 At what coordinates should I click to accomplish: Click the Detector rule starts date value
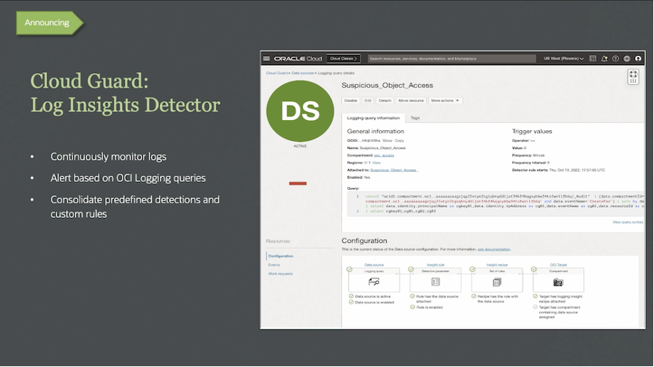coord(577,170)
